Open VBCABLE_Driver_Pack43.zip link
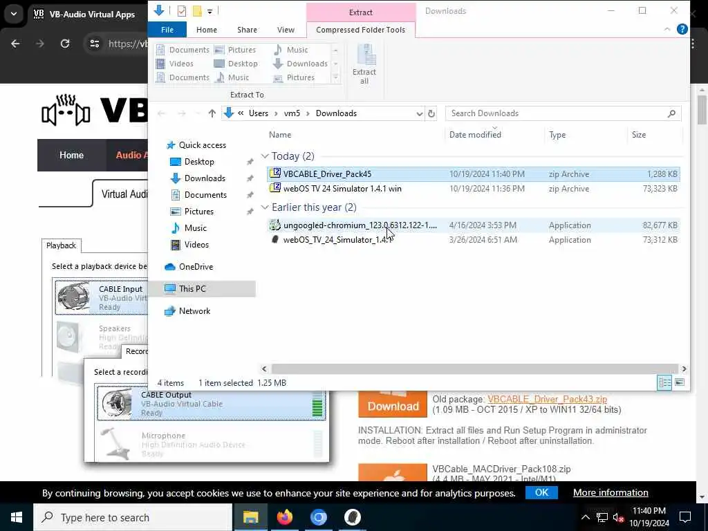The width and height of the screenshot is (708, 531). click(548, 399)
